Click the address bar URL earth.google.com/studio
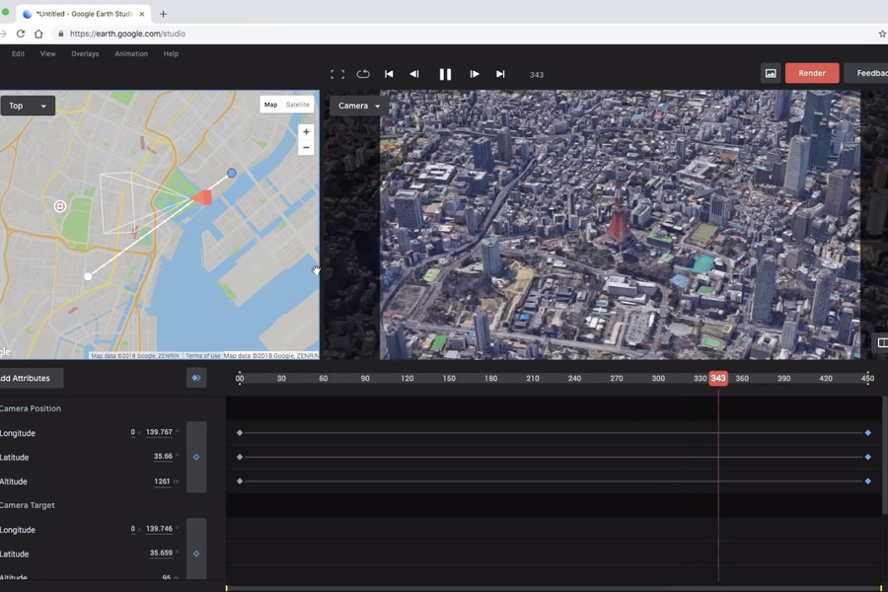Screen dimensions: 888x592 127,34
